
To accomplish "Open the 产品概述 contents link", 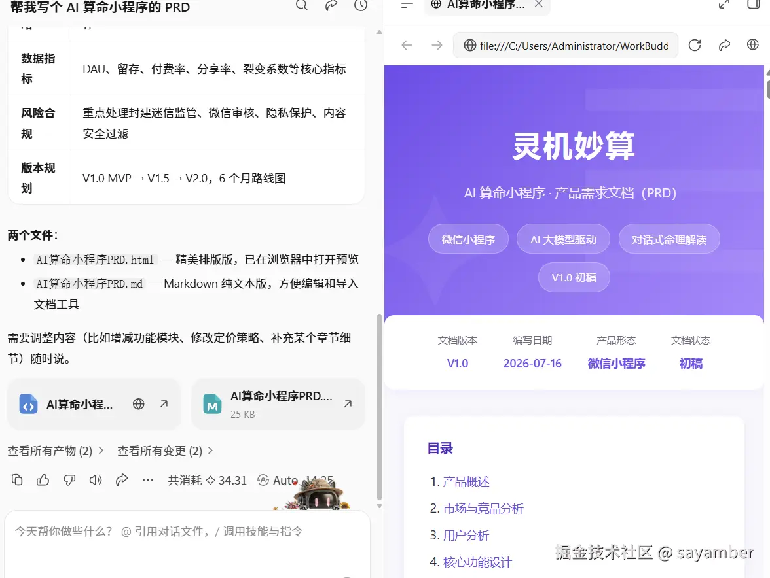I will coord(466,482).
